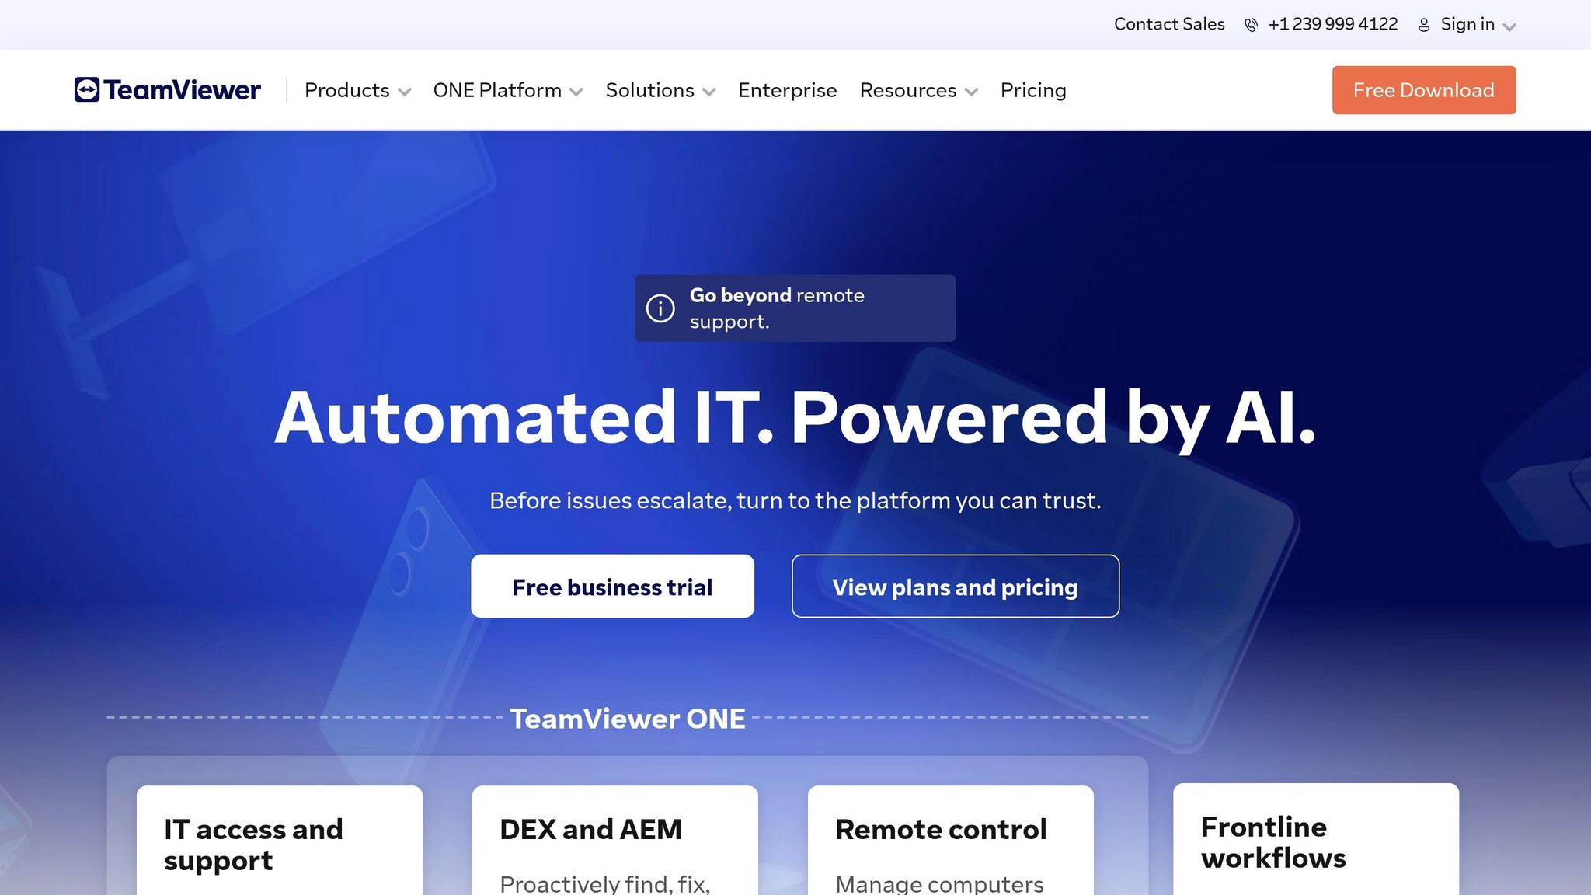Open the Go beyond remote support banner
This screenshot has height=895, width=1591.
[x=795, y=308]
